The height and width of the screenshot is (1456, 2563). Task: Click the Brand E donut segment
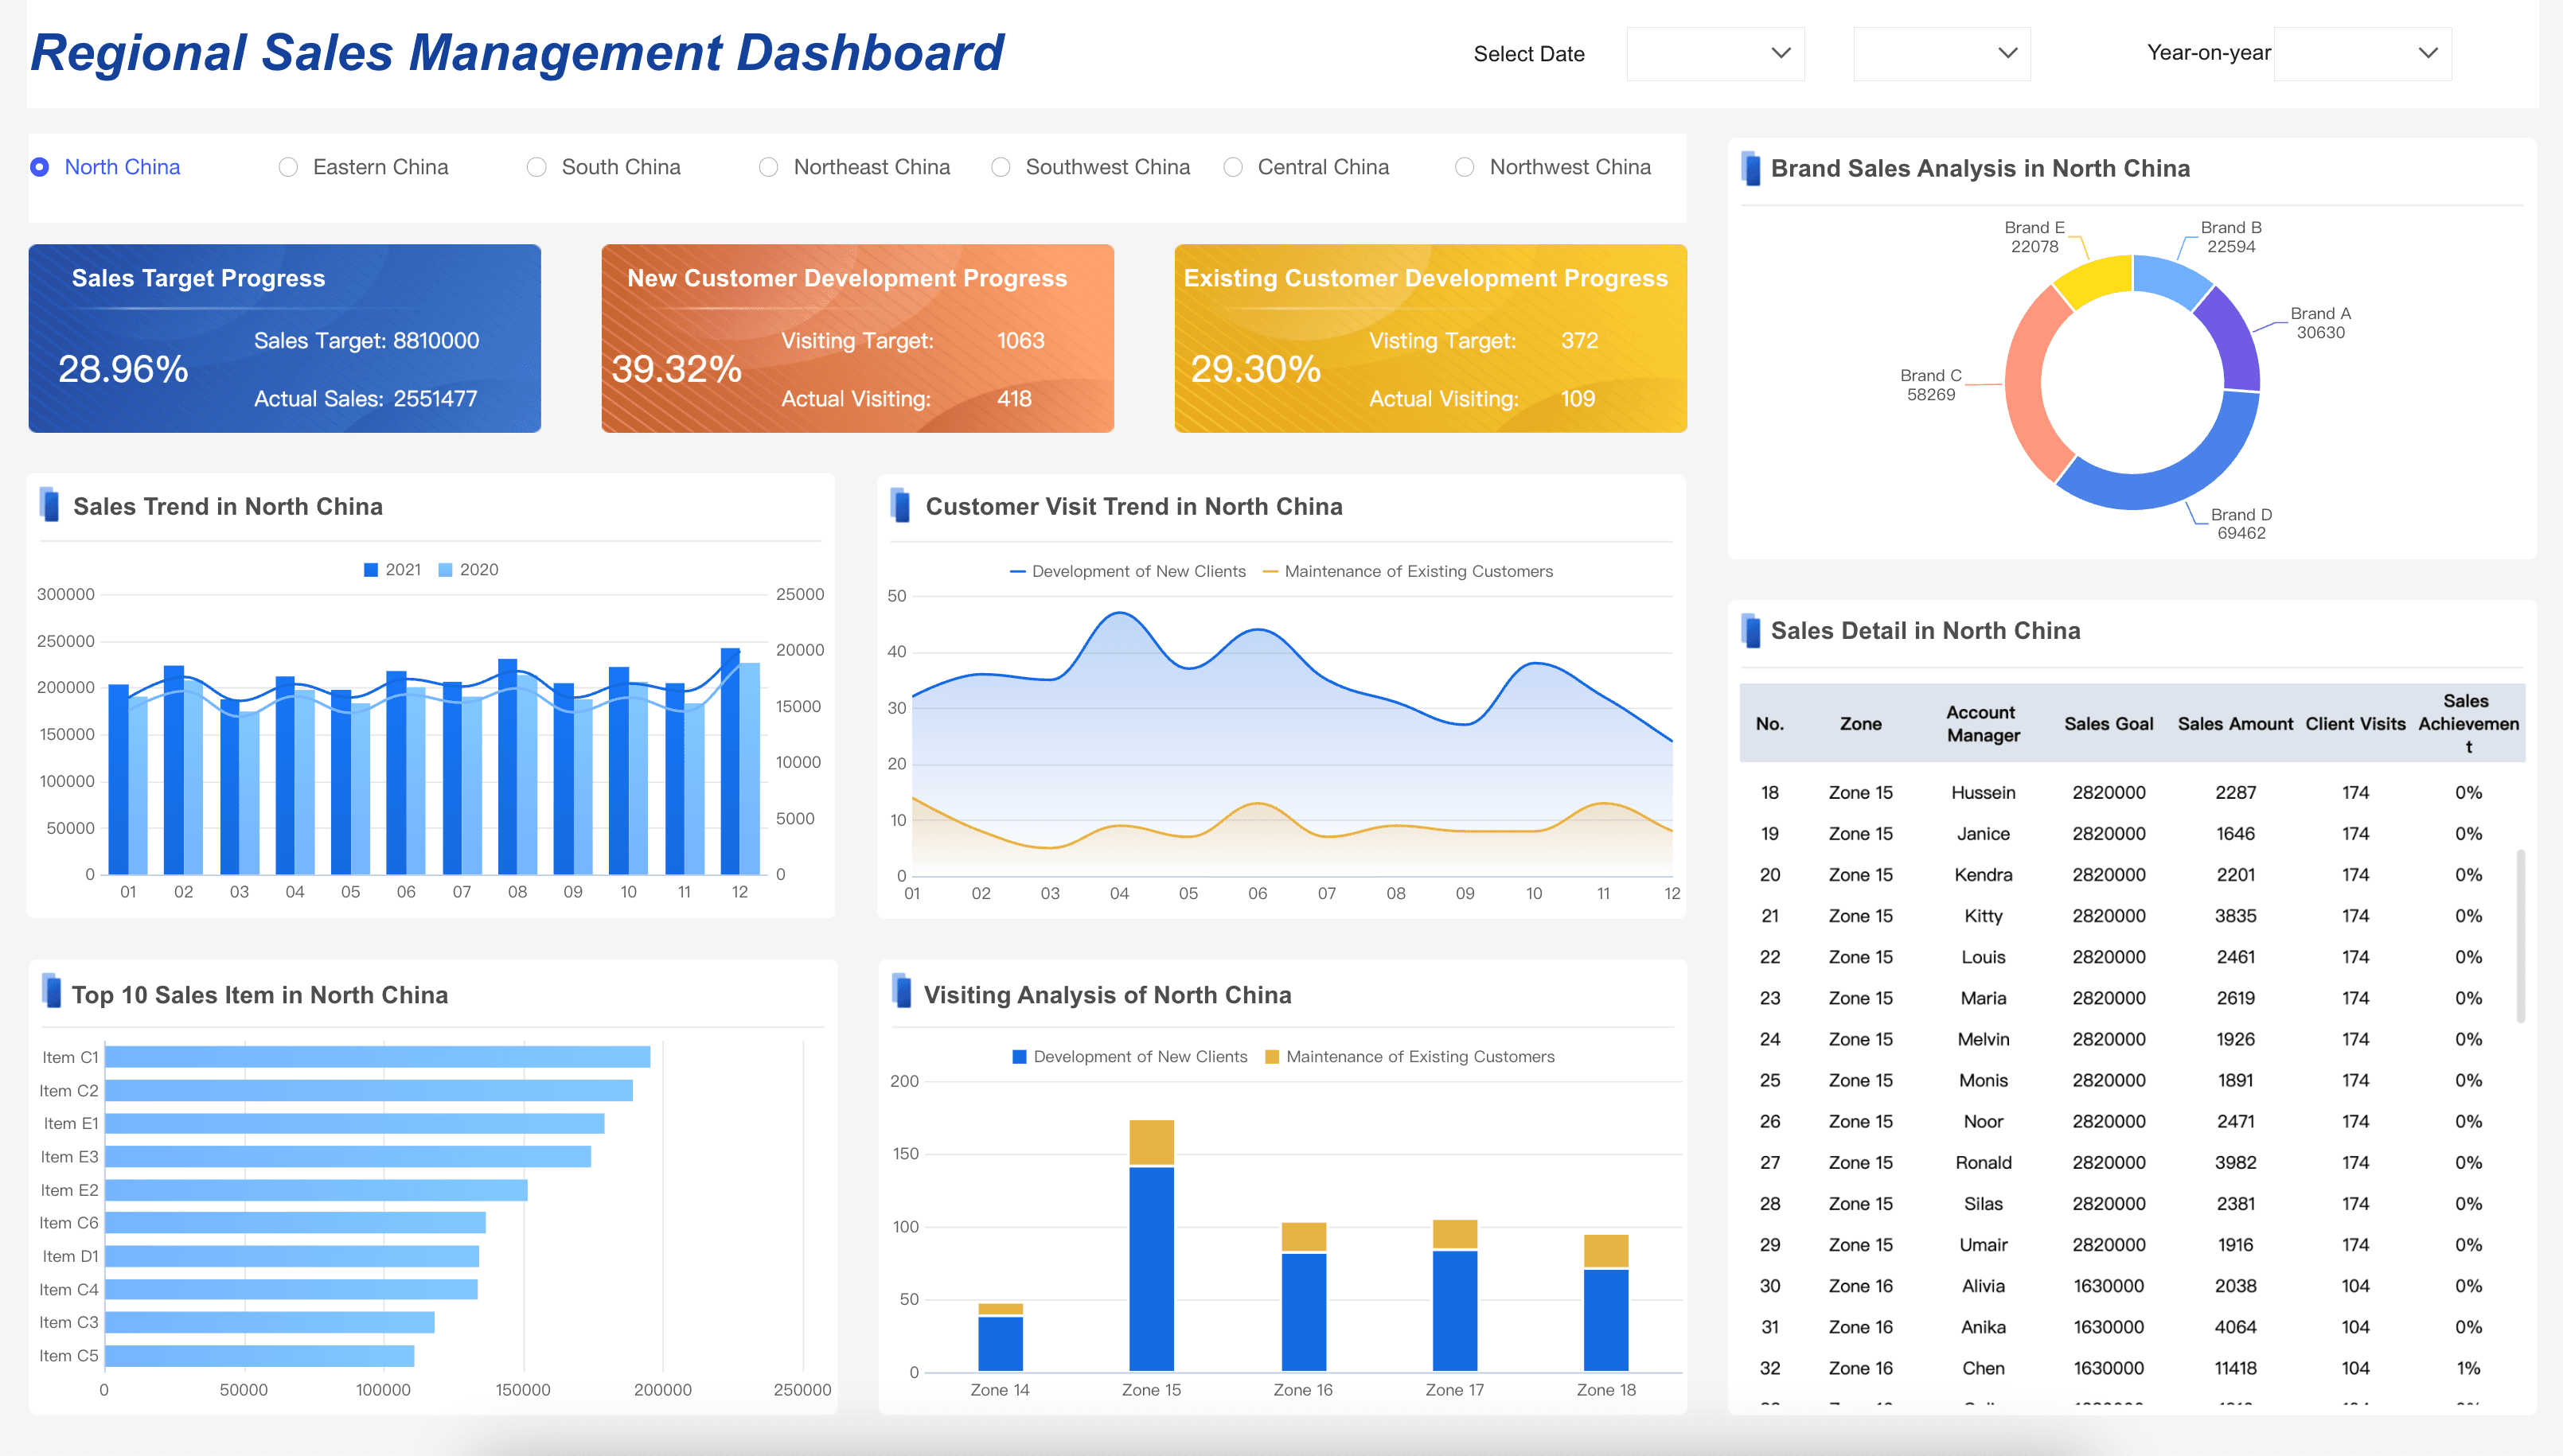click(x=2096, y=277)
